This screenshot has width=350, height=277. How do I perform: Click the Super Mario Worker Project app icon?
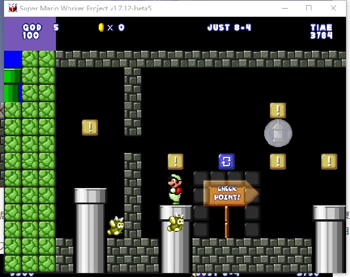click(x=13, y=8)
